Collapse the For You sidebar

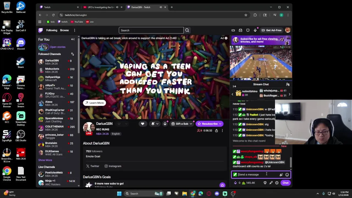(x=73, y=39)
